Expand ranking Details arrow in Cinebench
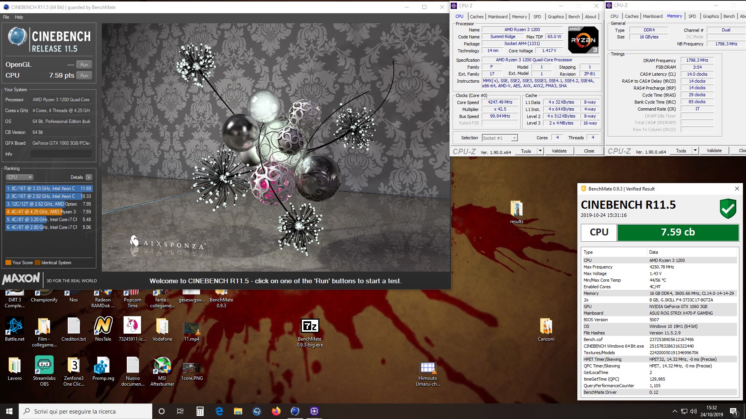This screenshot has width=746, height=419. pyautogui.click(x=89, y=177)
